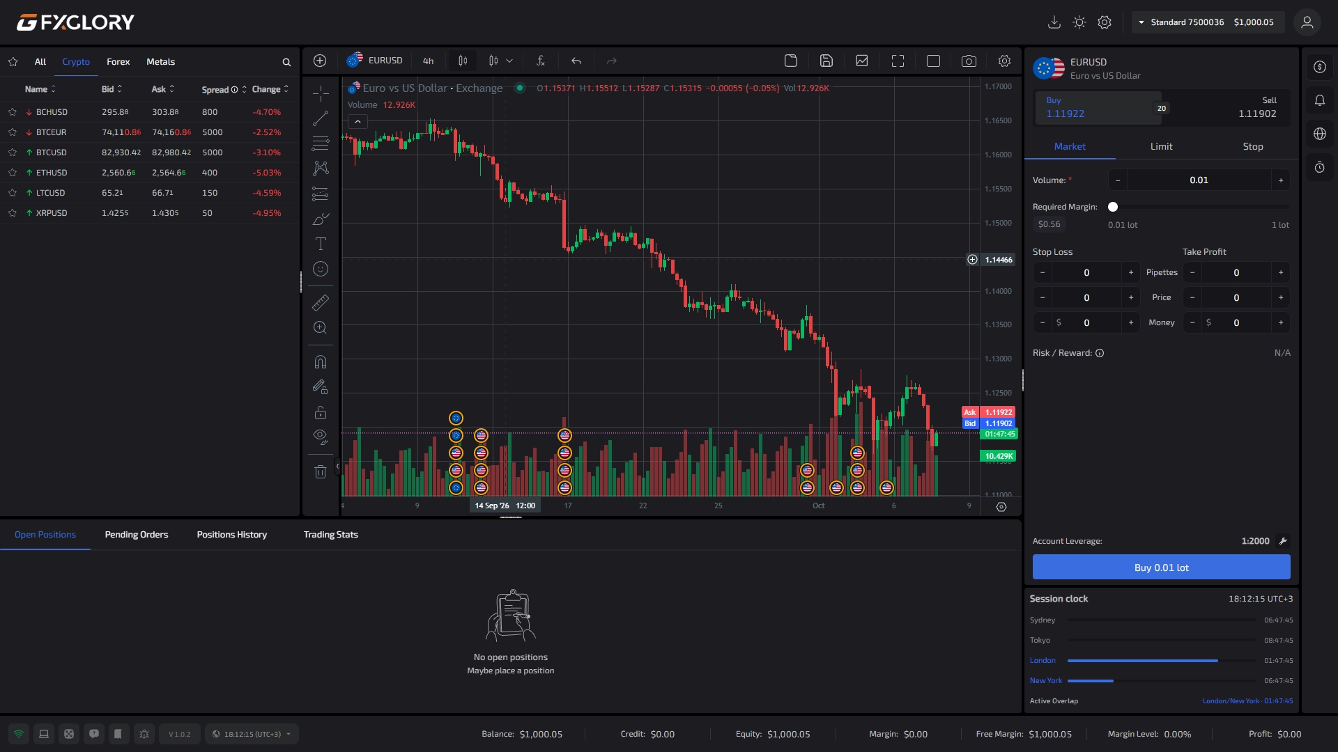Open the Fibonacci retracement tools
The height and width of the screenshot is (752, 1338).
tap(321, 143)
